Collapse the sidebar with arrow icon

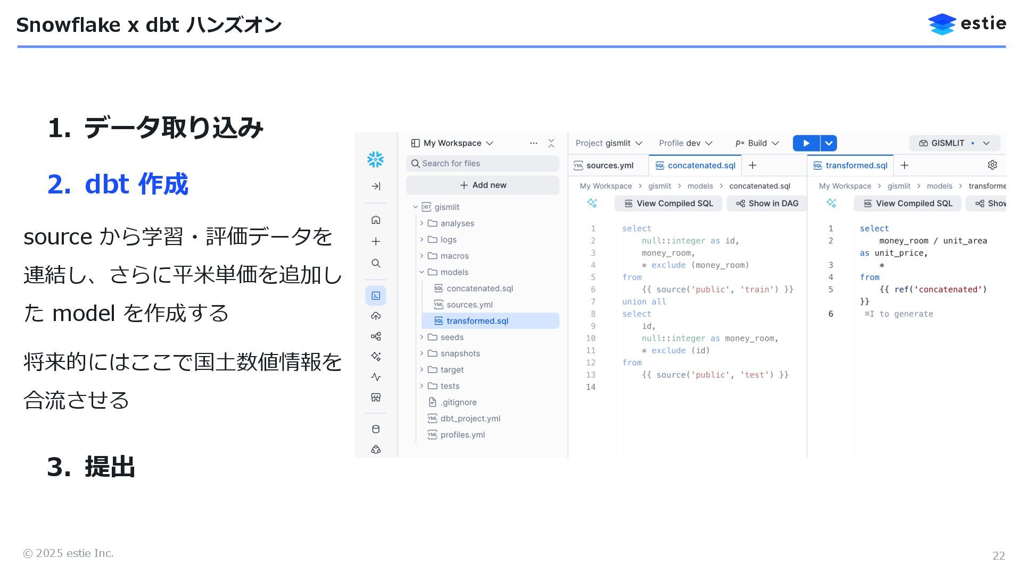click(376, 187)
